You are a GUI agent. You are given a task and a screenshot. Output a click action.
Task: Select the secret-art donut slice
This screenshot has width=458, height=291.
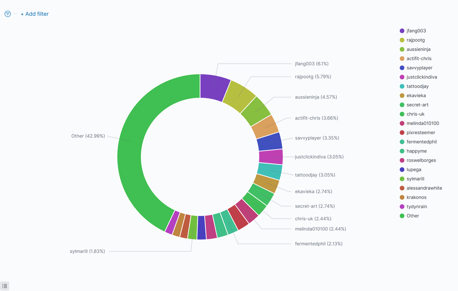click(x=261, y=194)
